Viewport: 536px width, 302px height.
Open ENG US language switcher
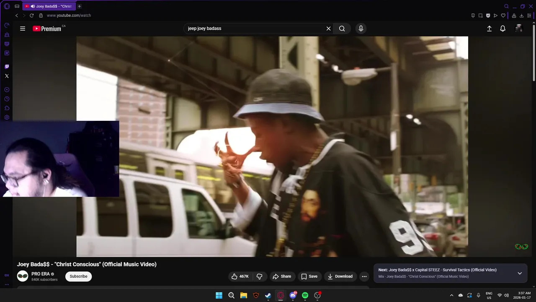click(489, 295)
